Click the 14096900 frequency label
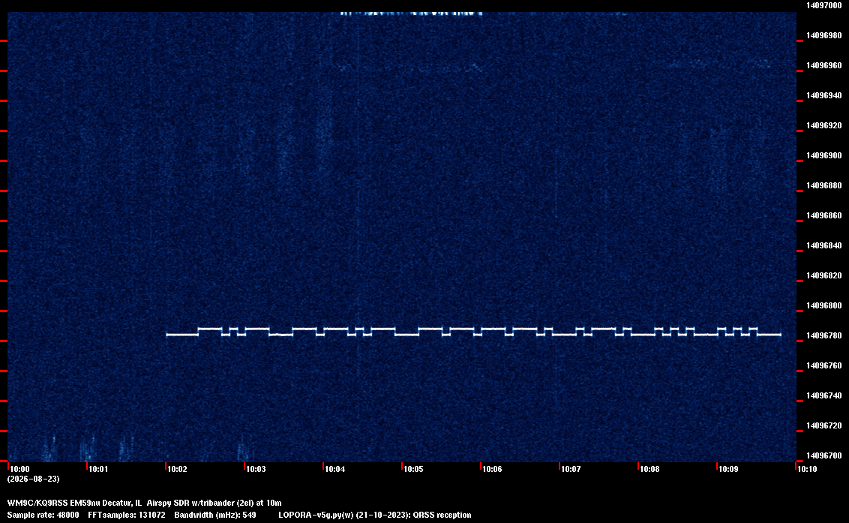Image resolution: width=849 pixels, height=523 pixels. (x=824, y=155)
